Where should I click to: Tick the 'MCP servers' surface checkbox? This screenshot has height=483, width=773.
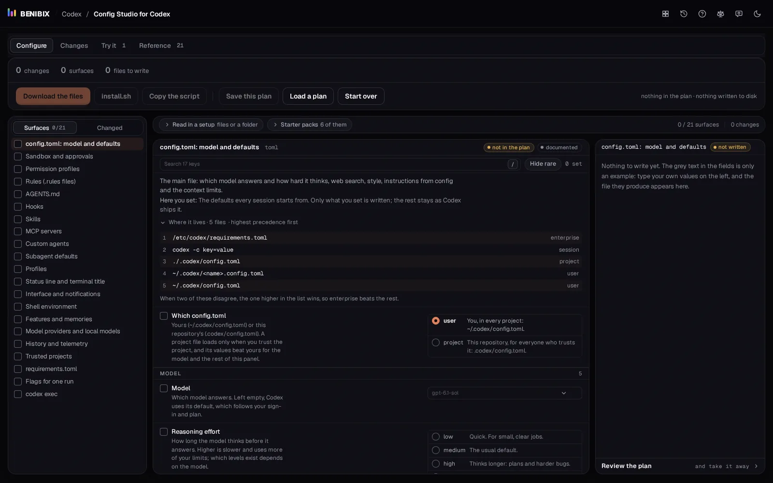tap(18, 231)
